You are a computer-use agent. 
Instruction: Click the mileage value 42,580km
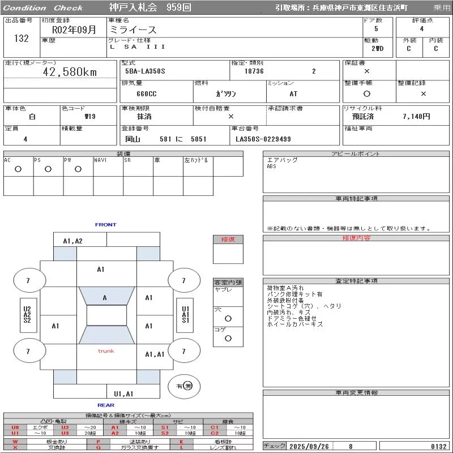[70, 72]
